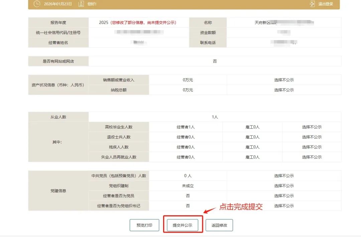
Task: Click 选择不公示 in the 失业人员再就业人数 row
Action: 312,157
